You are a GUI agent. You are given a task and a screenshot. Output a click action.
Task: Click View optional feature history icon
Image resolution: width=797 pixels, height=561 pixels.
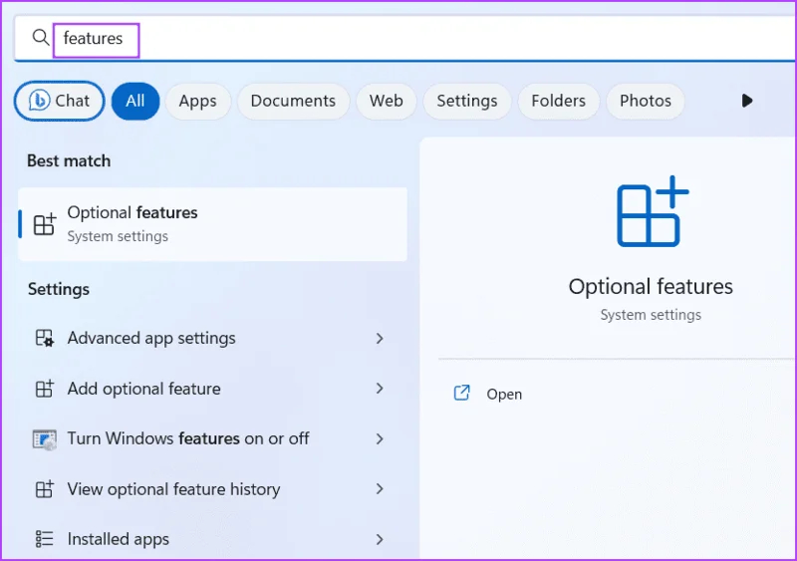pyautogui.click(x=44, y=489)
